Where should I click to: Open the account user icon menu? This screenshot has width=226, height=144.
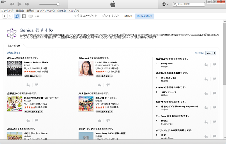click(165, 4)
